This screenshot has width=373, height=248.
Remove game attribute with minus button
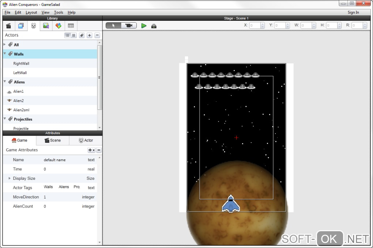[99, 150]
